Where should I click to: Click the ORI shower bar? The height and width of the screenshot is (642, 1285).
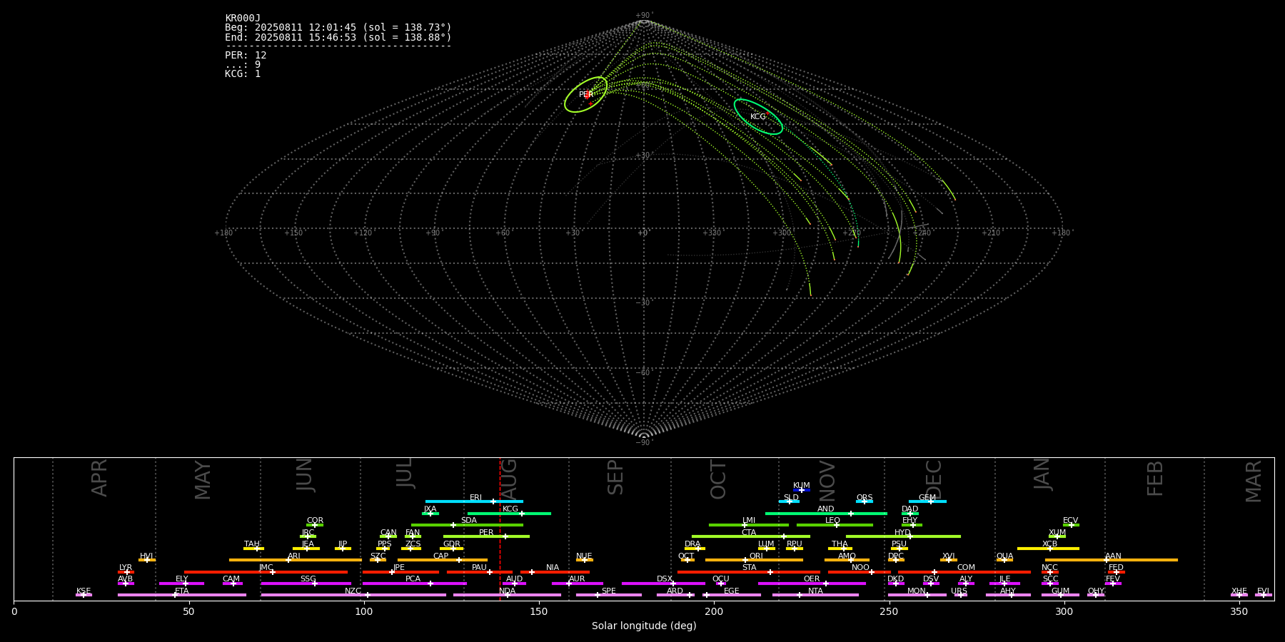[754, 560]
